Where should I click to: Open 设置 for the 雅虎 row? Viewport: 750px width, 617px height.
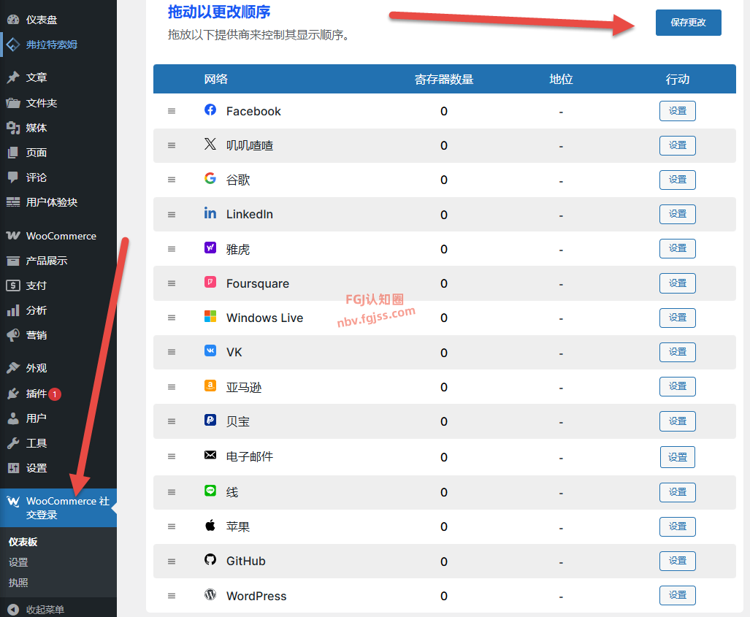[677, 249]
